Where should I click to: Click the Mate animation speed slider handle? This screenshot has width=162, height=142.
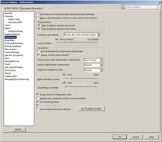click(70, 78)
